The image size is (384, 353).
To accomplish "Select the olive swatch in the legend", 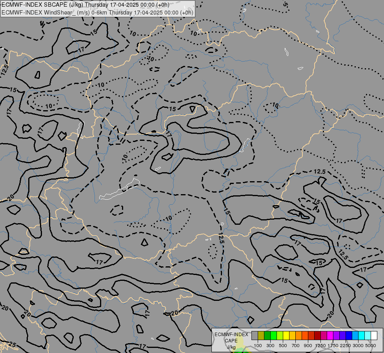I will [261, 335].
